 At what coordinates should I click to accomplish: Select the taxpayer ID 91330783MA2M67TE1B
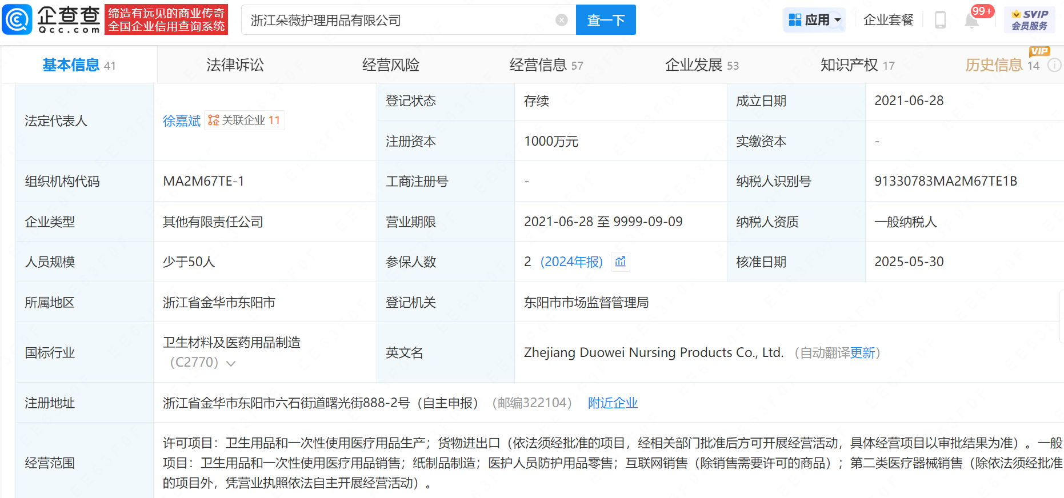(946, 181)
